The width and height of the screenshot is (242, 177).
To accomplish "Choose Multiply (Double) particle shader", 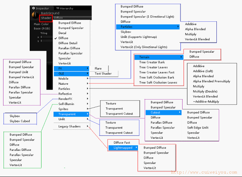I will click(x=205, y=91).
